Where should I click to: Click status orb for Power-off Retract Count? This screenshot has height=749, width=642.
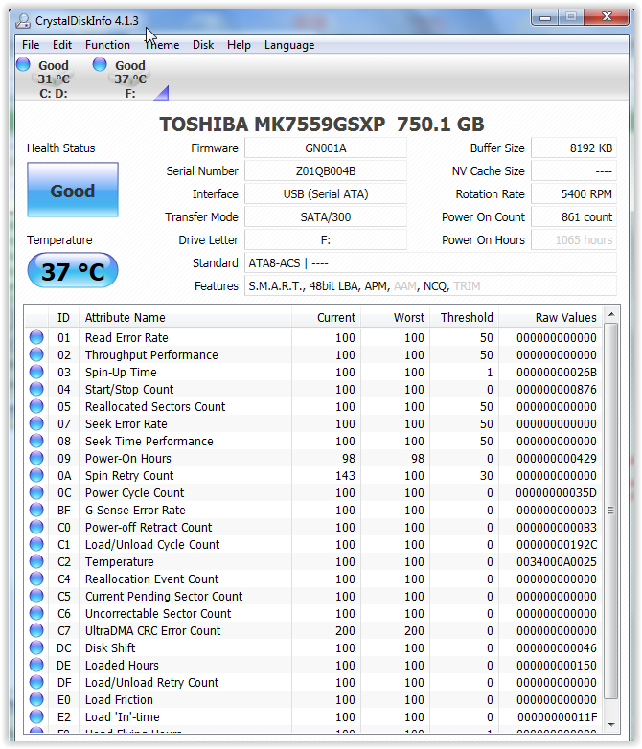36,527
